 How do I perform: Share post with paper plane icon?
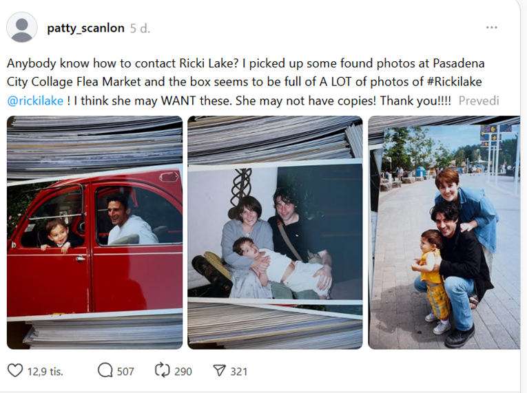220,371
